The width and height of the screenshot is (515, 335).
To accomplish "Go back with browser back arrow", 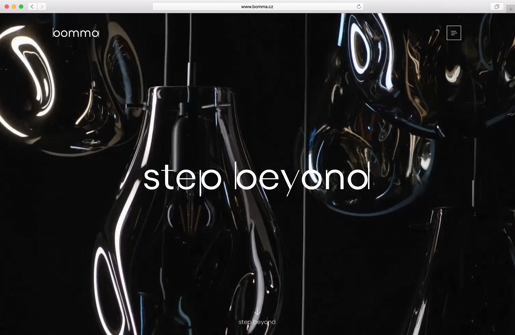I will point(32,7).
